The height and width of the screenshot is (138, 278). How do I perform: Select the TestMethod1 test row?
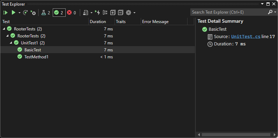click(x=98, y=57)
